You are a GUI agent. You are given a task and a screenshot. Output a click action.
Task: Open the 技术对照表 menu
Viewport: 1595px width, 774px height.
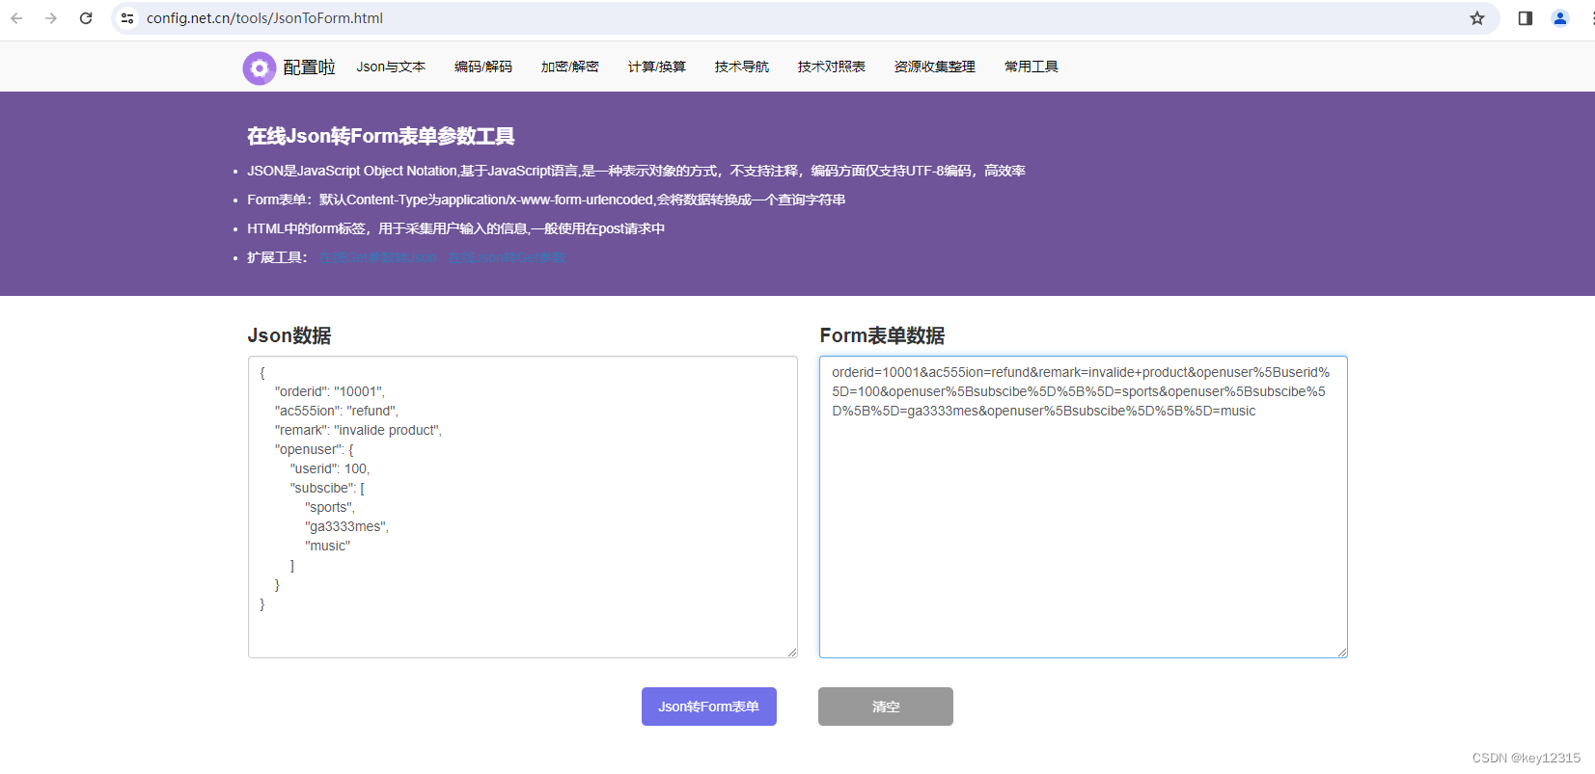tap(832, 67)
